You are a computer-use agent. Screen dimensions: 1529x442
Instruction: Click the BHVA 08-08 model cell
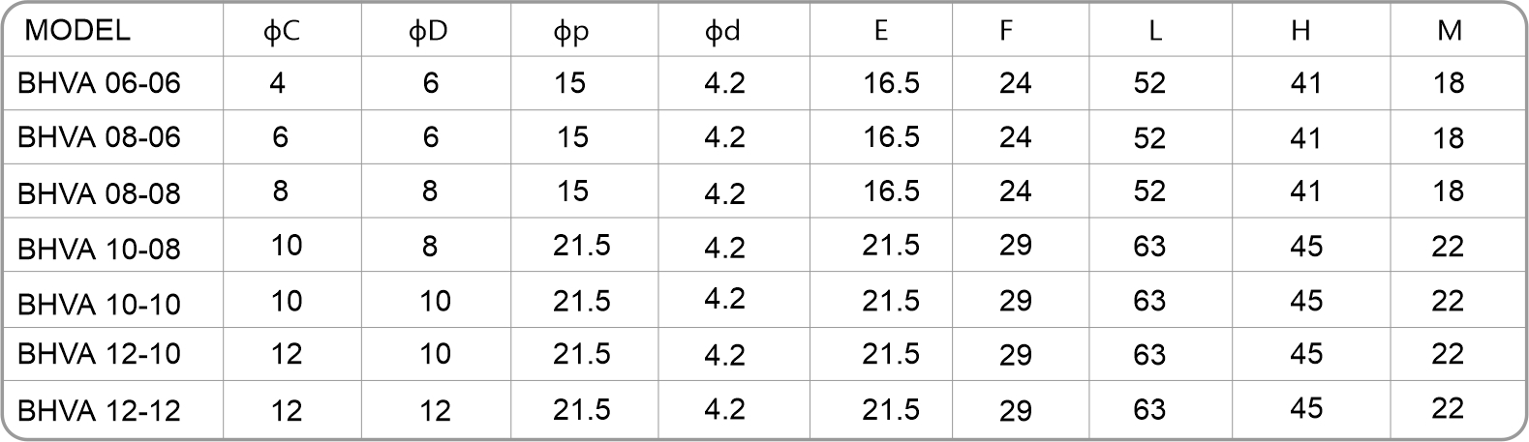pyautogui.click(x=100, y=193)
